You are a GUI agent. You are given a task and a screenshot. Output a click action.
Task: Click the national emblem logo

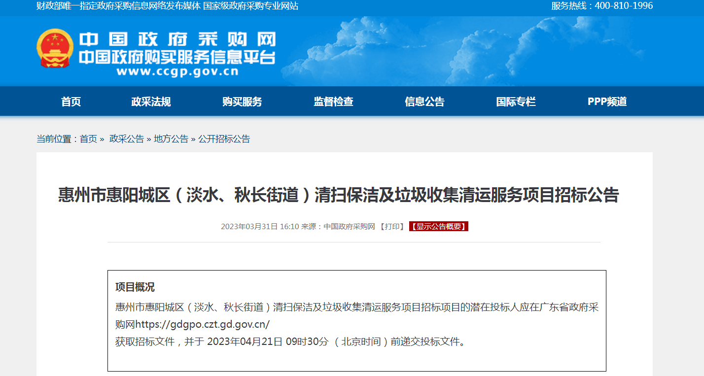coord(55,48)
